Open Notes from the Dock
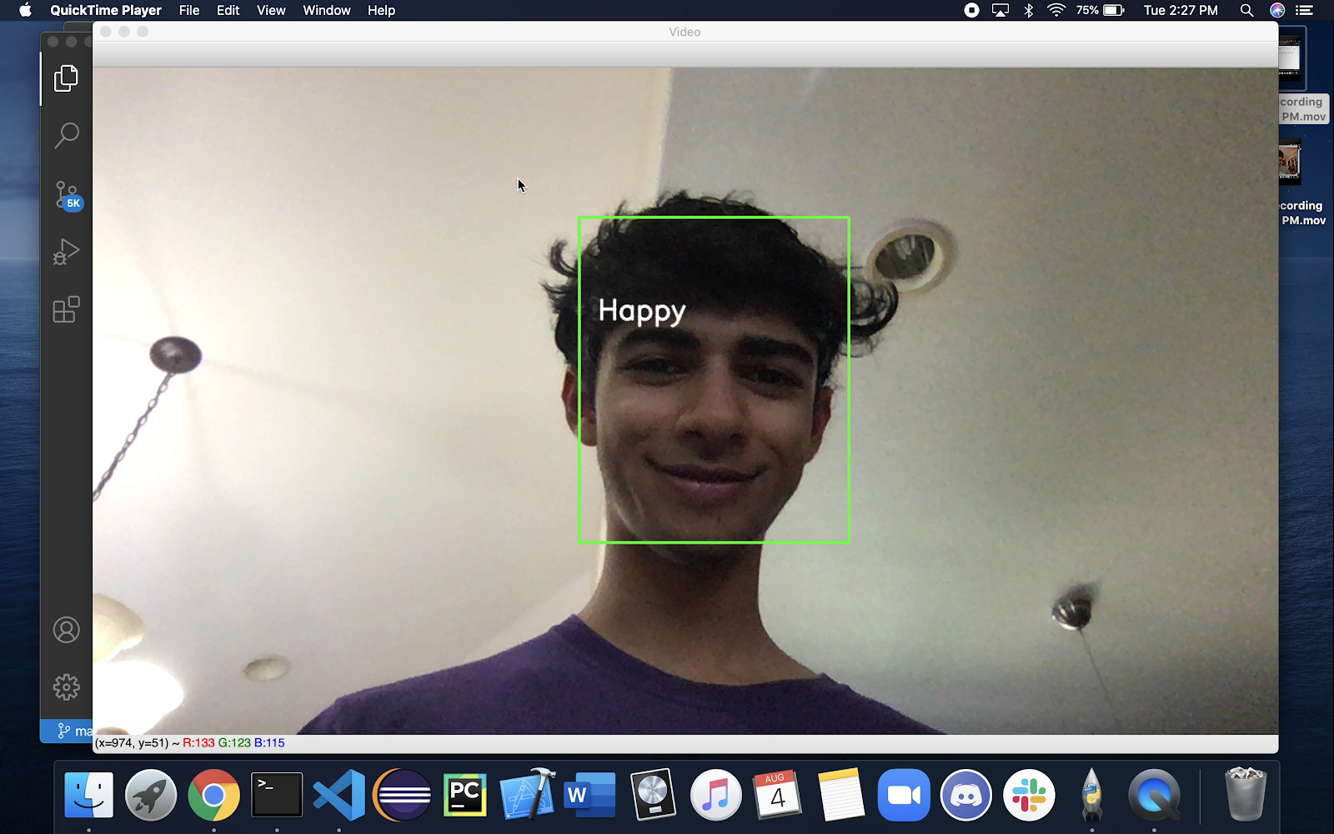The image size is (1334, 834). click(x=840, y=795)
